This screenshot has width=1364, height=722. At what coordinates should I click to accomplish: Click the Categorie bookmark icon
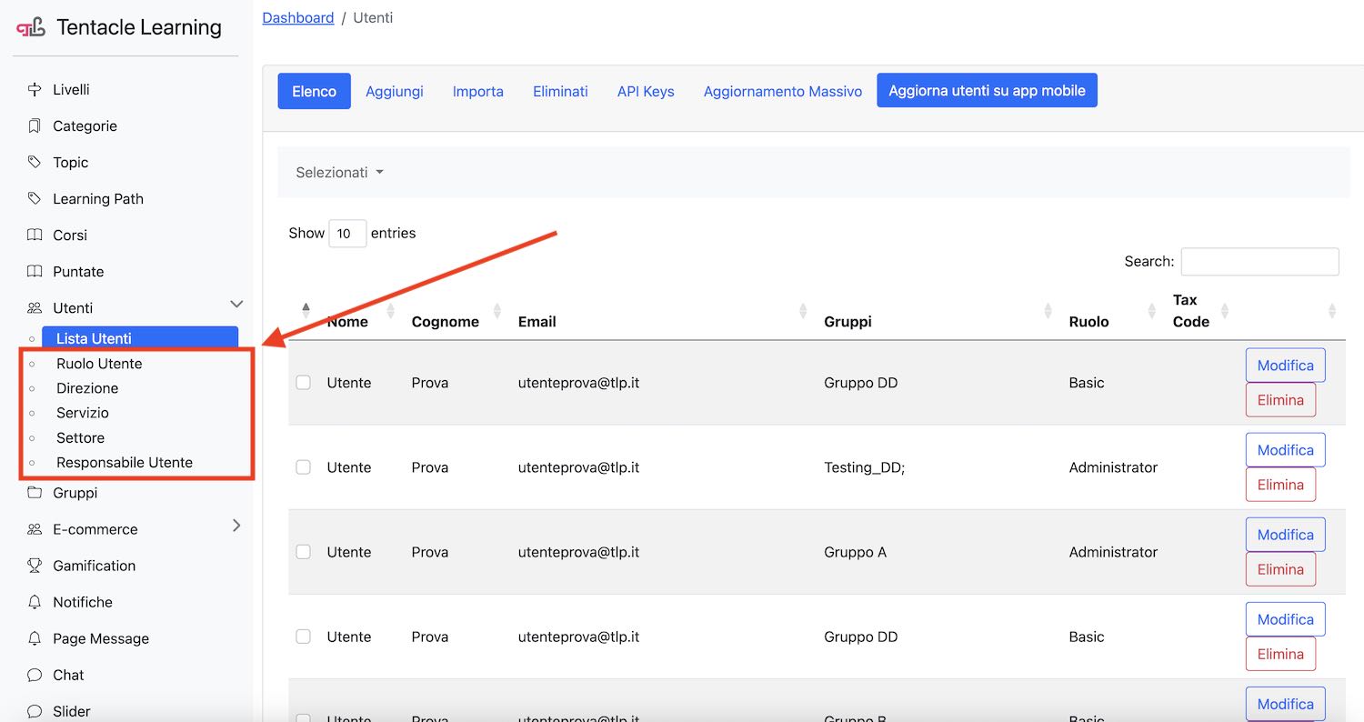[x=35, y=125]
